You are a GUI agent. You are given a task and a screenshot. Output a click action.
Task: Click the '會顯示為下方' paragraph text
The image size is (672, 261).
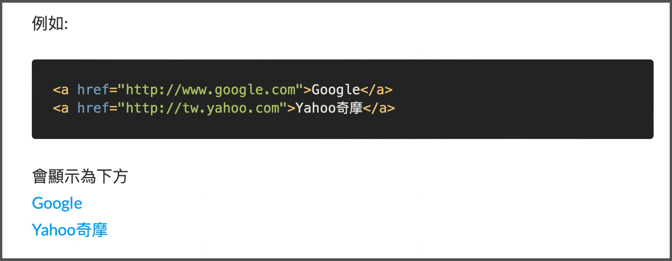pyautogui.click(x=80, y=177)
